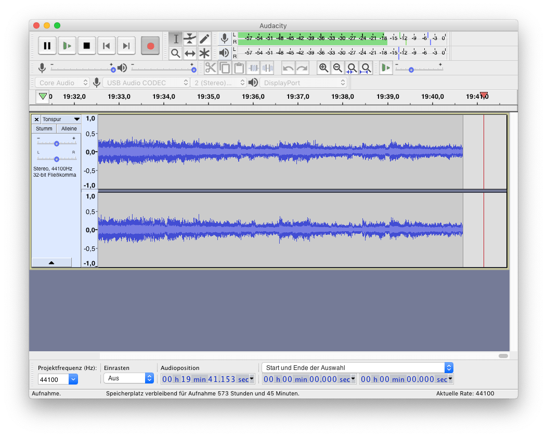The image size is (547, 437).
Task: Select the Envelope tool
Action: pyautogui.click(x=190, y=39)
